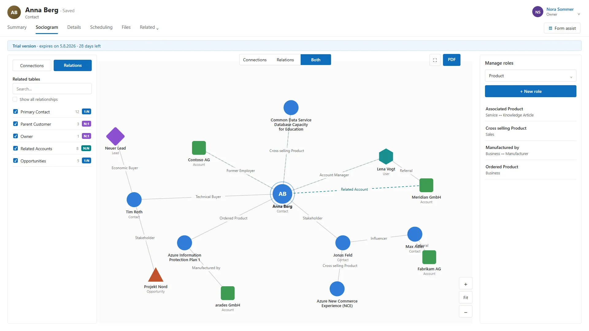Image resolution: width=589 pixels, height=331 pixels.
Task: Toggle the Owner checkbox
Action: point(15,136)
